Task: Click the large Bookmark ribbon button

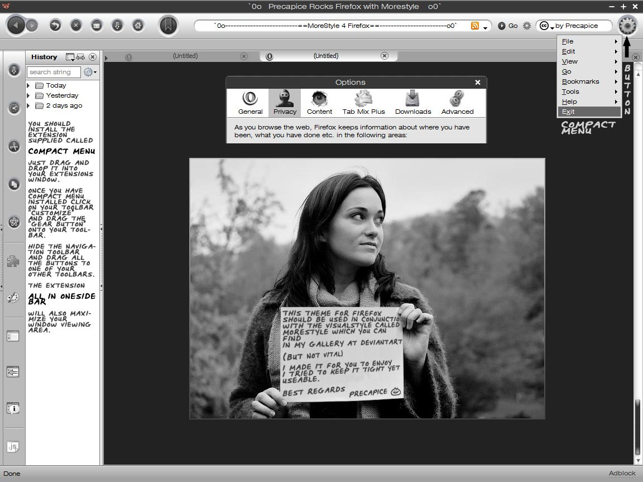Action: coord(168,26)
